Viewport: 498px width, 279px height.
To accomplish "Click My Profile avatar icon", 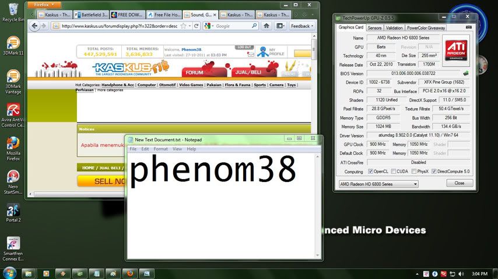I will coord(262,52).
